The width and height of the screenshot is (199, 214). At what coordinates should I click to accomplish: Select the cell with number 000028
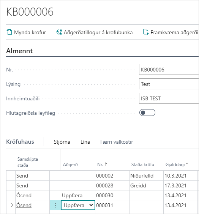112,185
